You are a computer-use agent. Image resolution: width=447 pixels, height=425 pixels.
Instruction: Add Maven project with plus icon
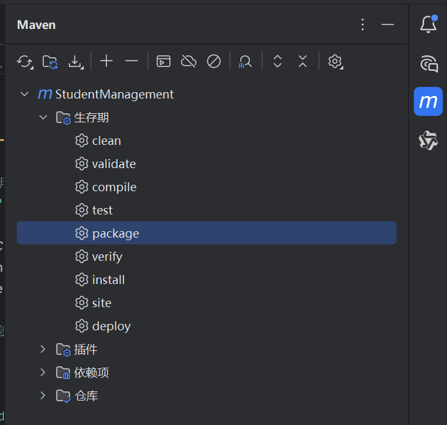pyautogui.click(x=106, y=61)
